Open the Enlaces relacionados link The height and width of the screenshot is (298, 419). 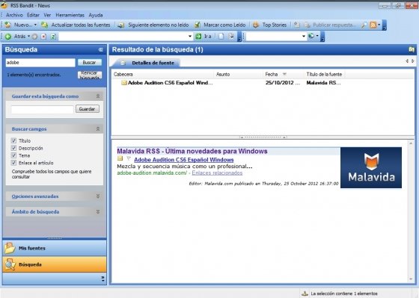217,173
